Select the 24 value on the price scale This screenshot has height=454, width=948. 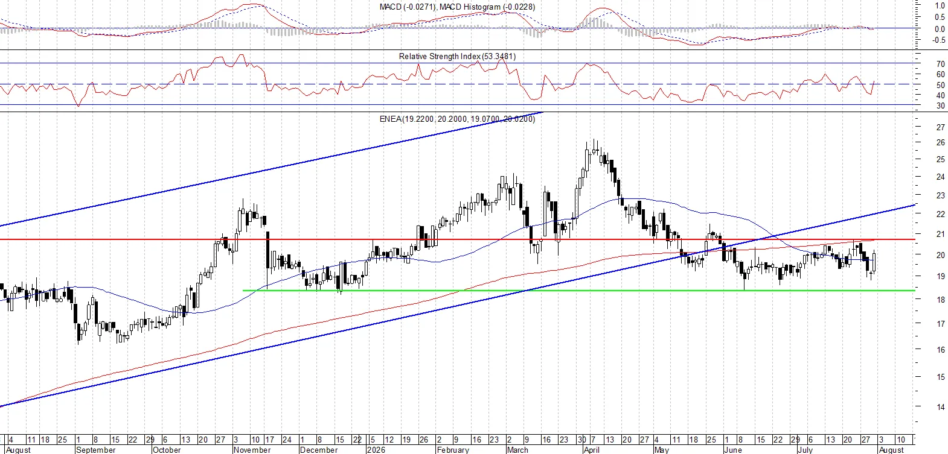click(941, 177)
